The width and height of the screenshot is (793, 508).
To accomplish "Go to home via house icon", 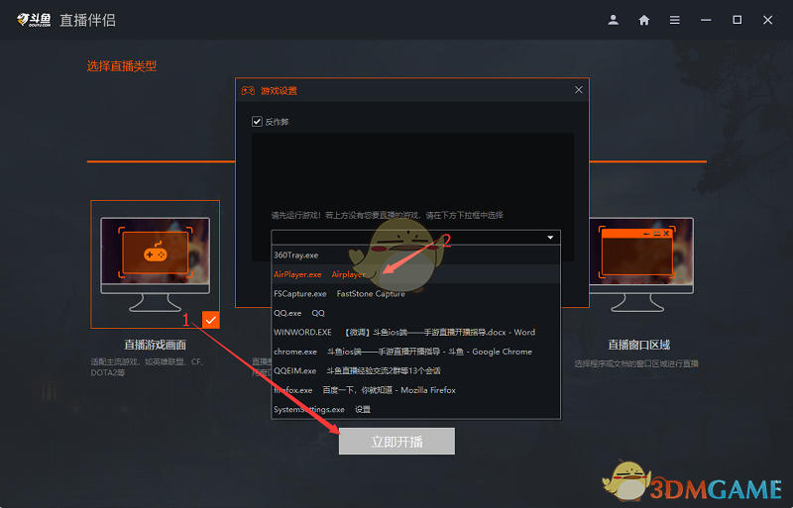I will pos(643,20).
